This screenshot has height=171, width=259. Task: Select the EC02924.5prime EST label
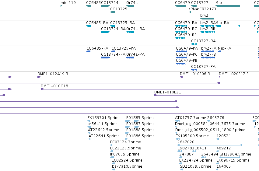pos(127,160)
